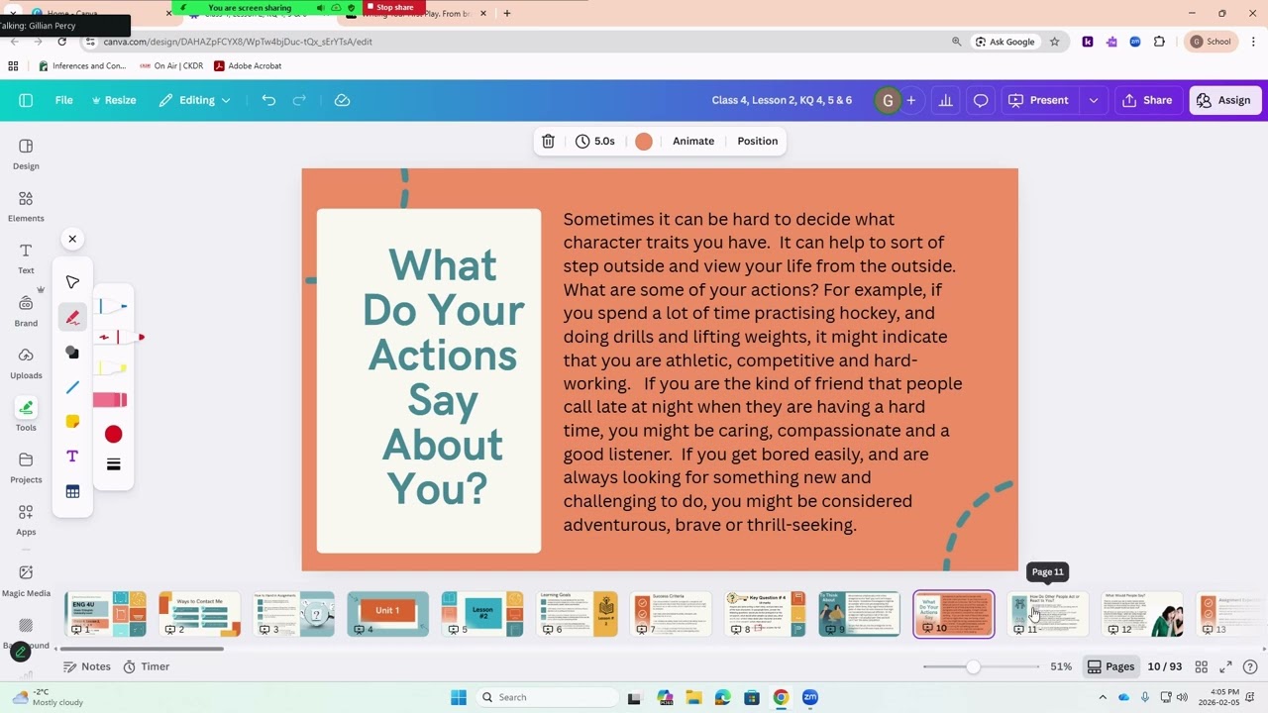1268x713 pixels.
Task: Insert a table from tool palette
Action: click(x=72, y=491)
